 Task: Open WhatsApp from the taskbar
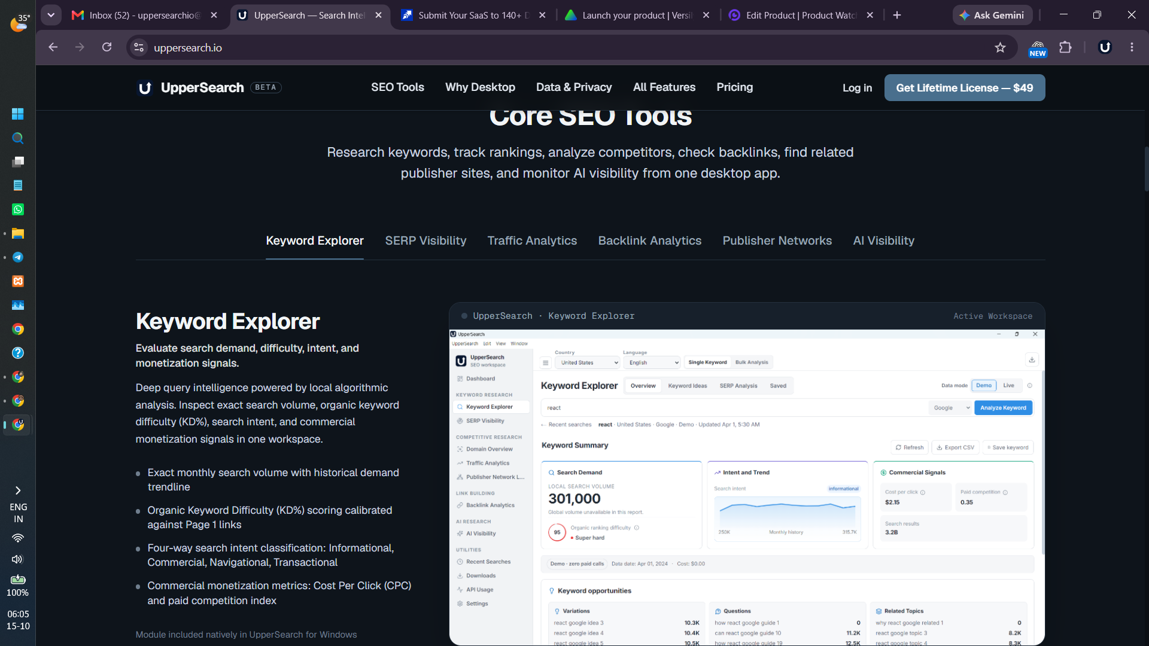coord(18,209)
